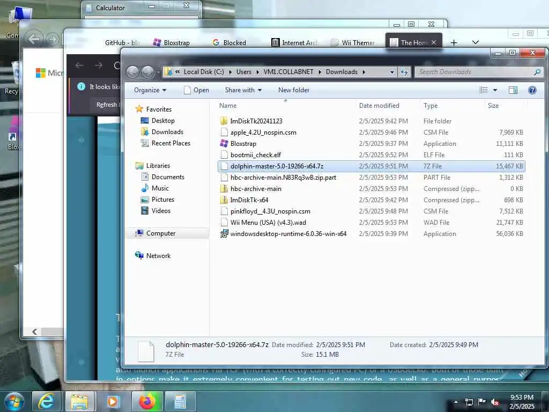Open Internet Explorer from taskbar

[46, 401]
